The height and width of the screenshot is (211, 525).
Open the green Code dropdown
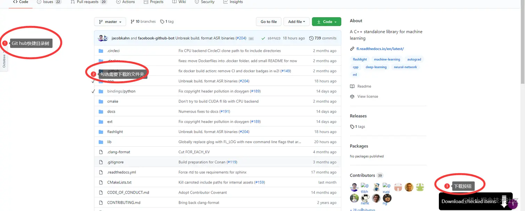click(326, 22)
